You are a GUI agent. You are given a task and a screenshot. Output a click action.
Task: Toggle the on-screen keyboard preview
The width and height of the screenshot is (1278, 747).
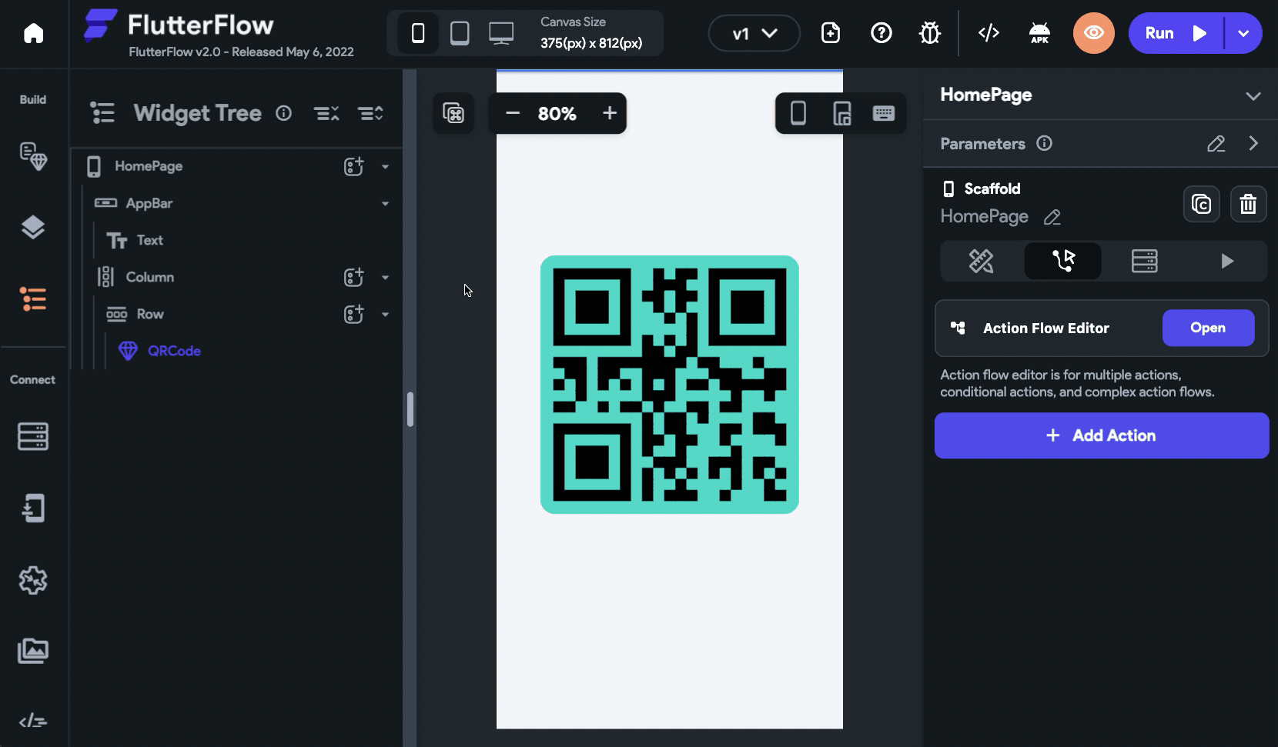click(x=884, y=113)
